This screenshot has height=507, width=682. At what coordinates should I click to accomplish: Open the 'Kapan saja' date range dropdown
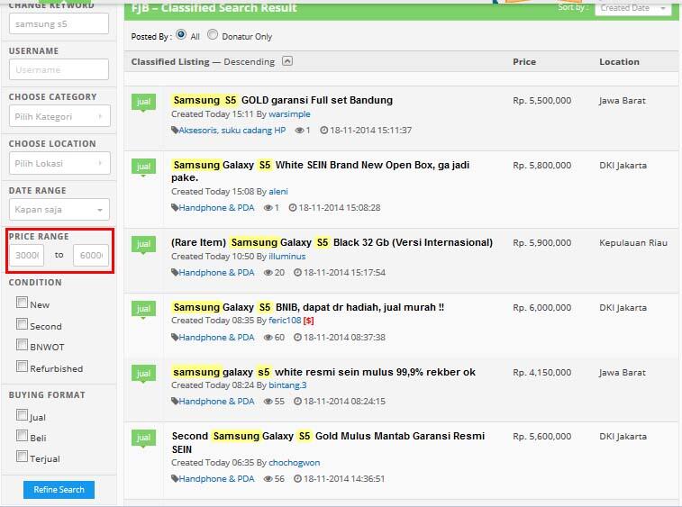(59, 210)
